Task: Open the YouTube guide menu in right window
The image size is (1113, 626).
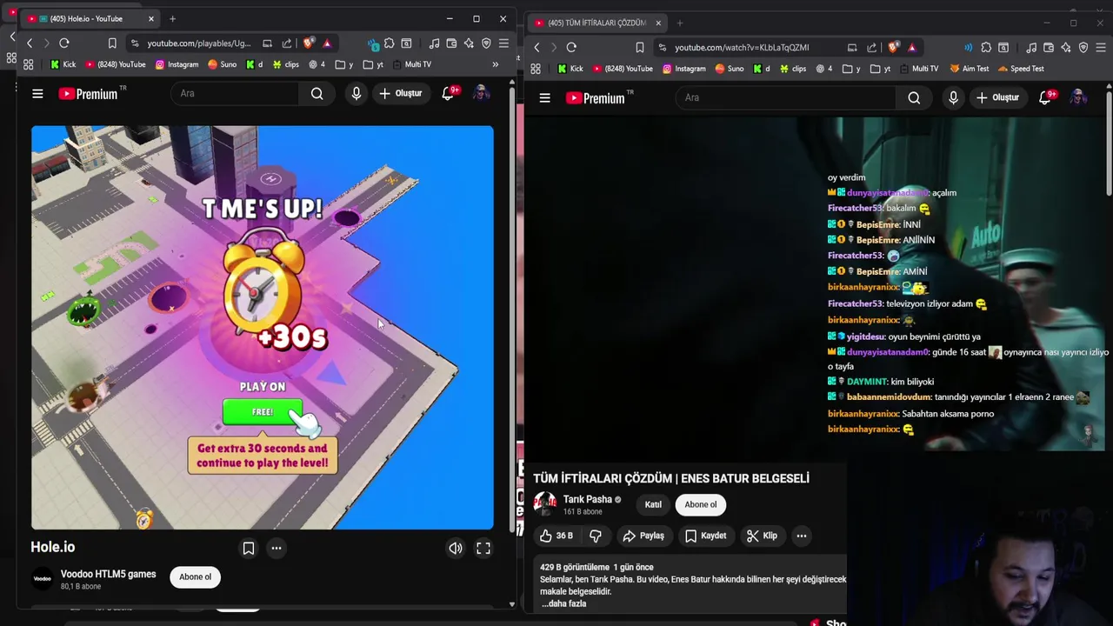Action: (544, 97)
